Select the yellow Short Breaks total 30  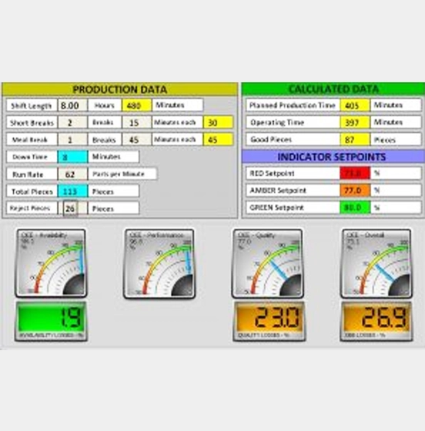(218, 122)
